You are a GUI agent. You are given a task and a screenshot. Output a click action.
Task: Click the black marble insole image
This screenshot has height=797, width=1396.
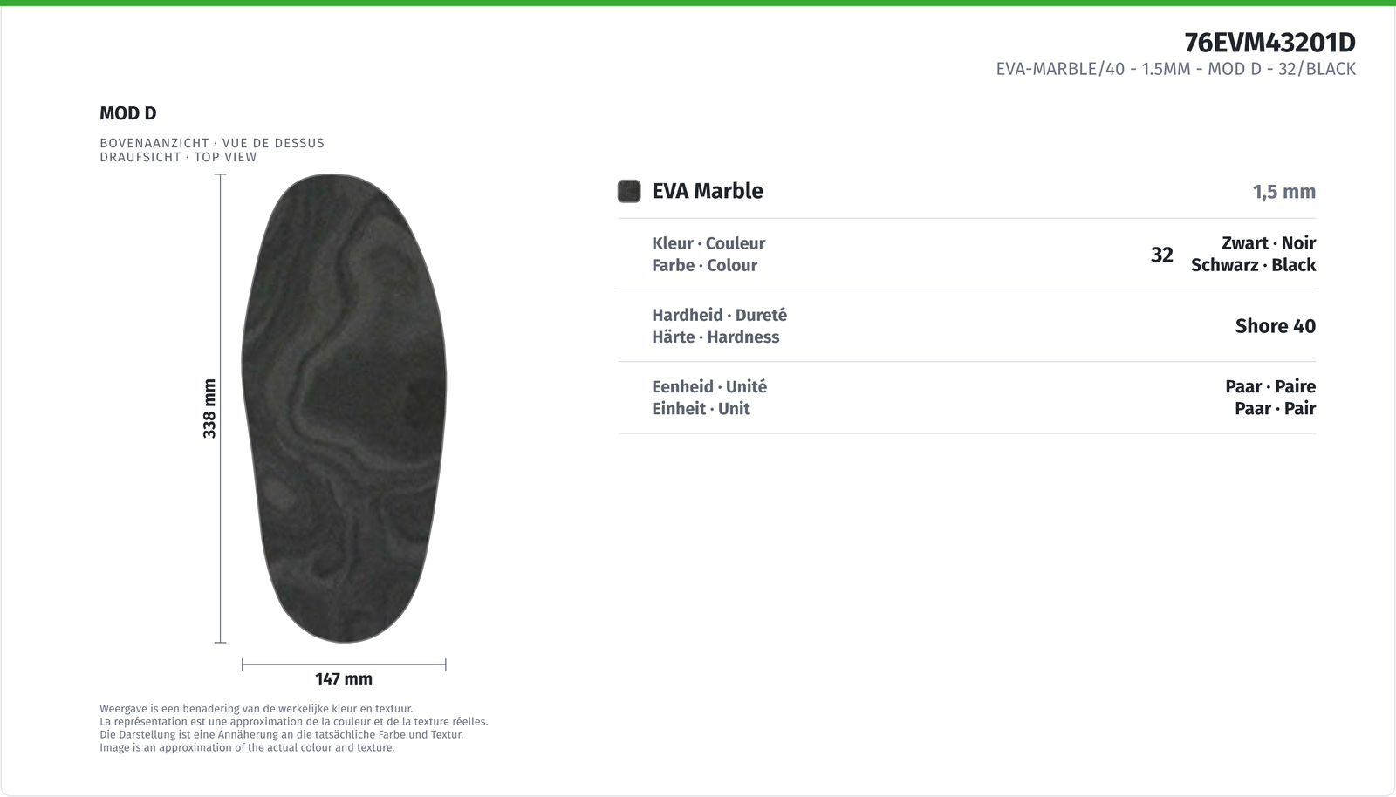(344, 408)
